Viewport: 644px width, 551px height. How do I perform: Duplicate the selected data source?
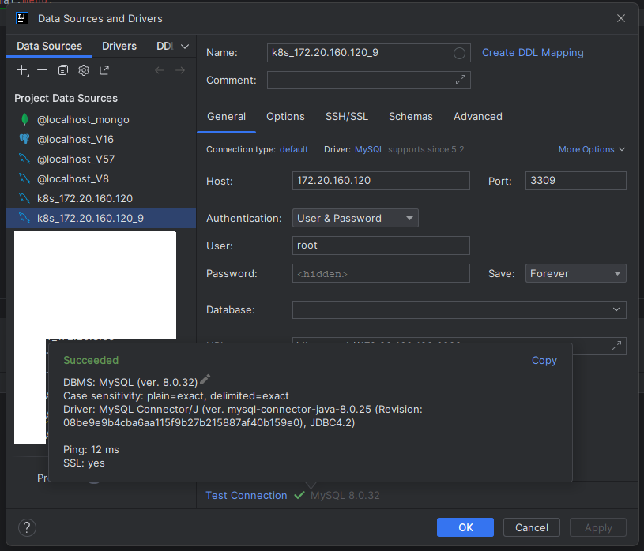[x=63, y=70]
